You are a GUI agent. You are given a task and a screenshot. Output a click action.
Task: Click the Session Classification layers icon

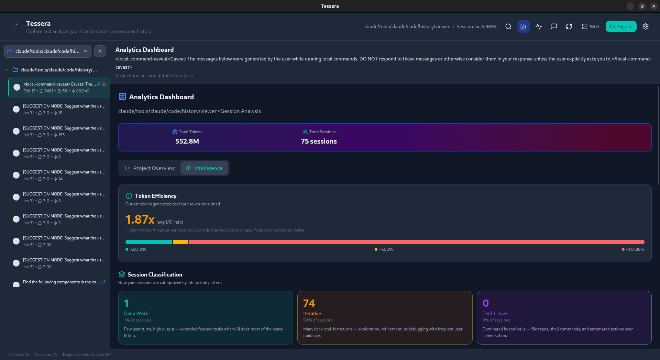[x=122, y=274]
